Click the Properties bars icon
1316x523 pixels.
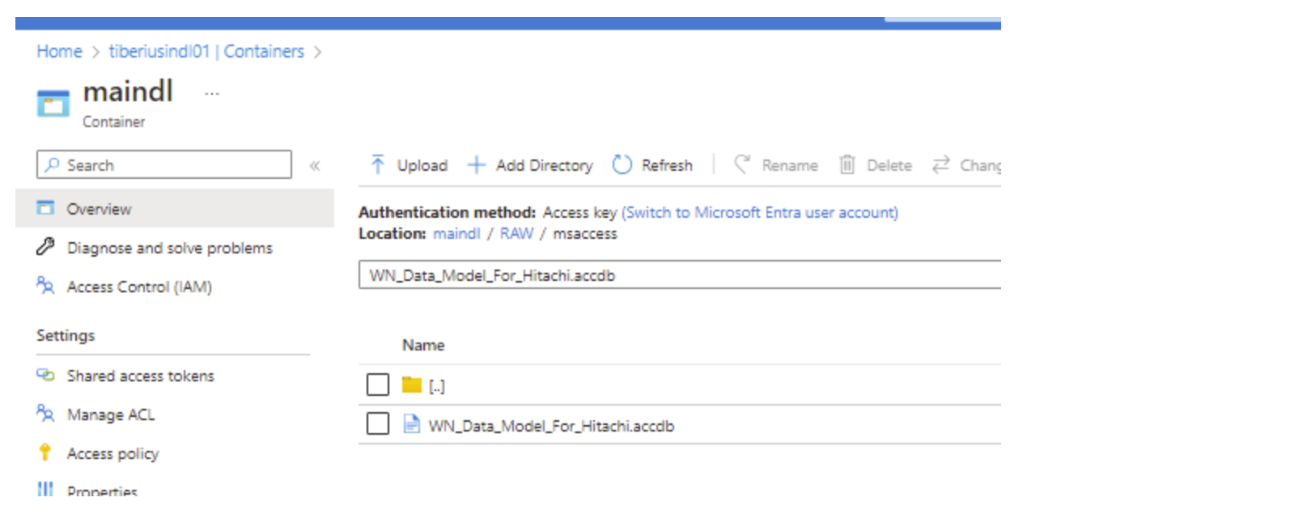(45, 489)
